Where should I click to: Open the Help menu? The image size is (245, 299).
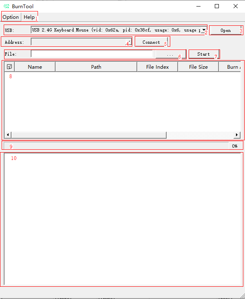29,17
